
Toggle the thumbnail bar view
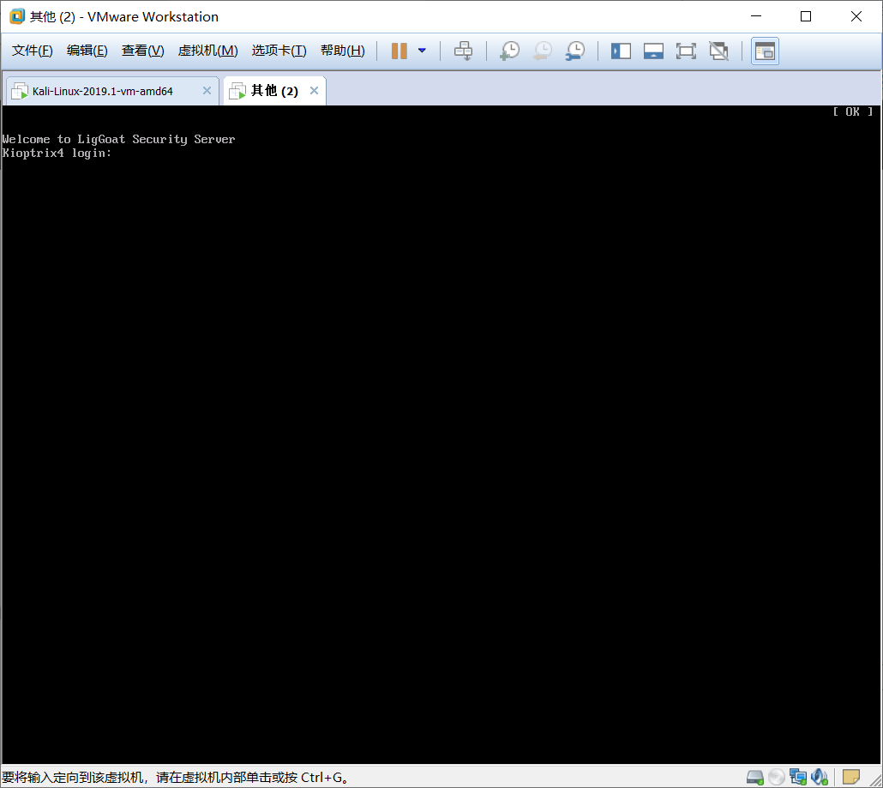point(653,51)
